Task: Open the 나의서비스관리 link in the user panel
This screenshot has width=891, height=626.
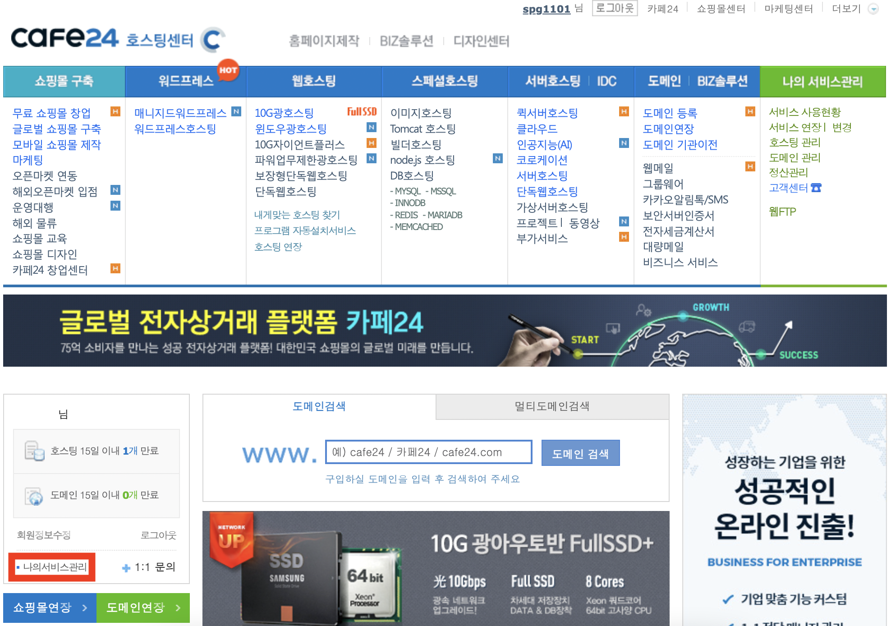Action: click(x=55, y=567)
